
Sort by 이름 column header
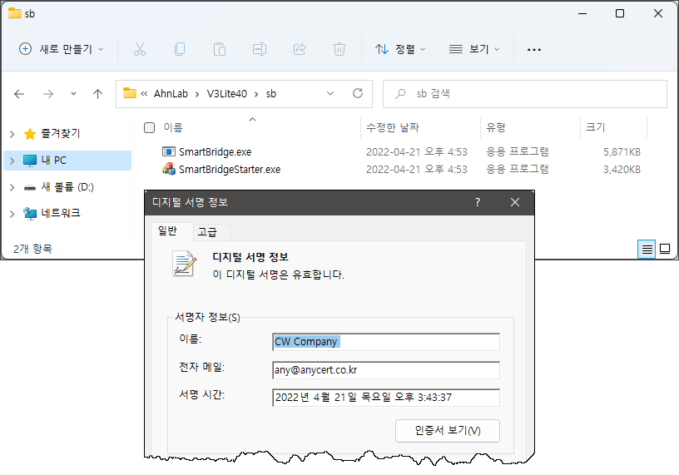(173, 127)
